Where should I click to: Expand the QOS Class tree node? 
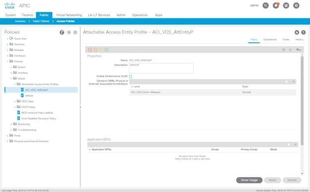coord(14,101)
